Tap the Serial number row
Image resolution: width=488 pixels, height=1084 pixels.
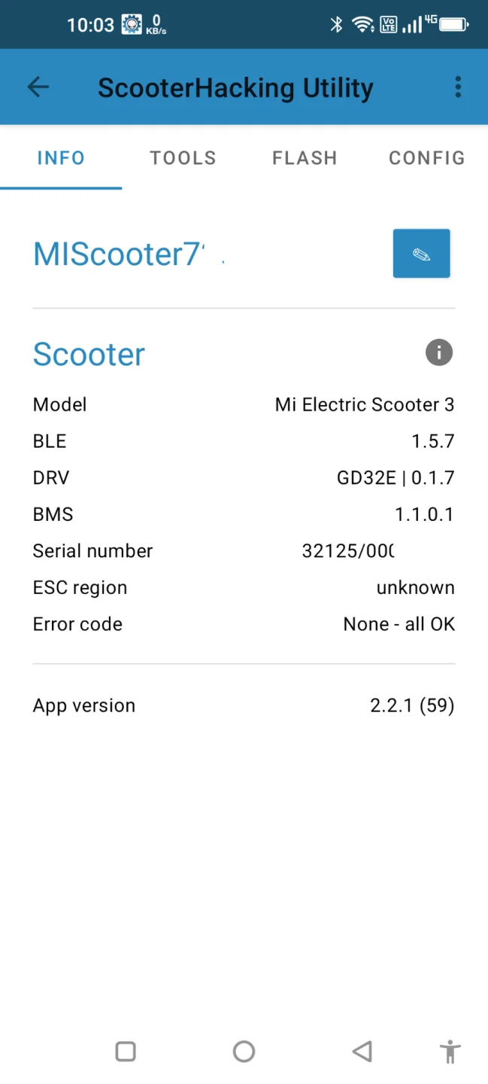[244, 551]
